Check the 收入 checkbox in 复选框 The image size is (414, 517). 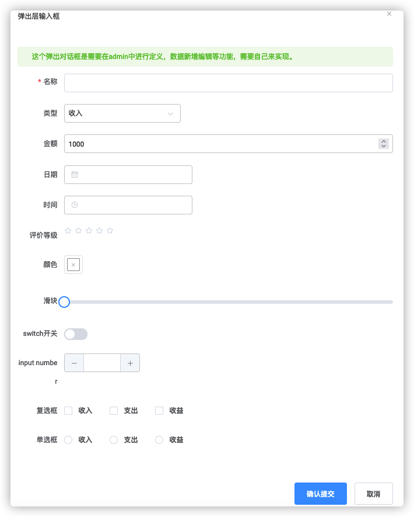pos(68,411)
